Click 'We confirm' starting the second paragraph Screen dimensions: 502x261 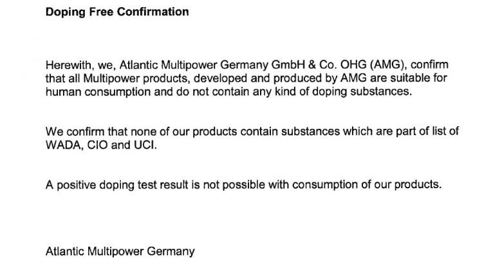point(75,131)
